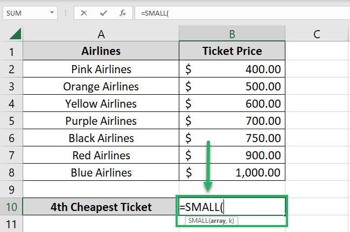Click the Enter checkmark formula icon
The image size is (350, 232).
103,12
